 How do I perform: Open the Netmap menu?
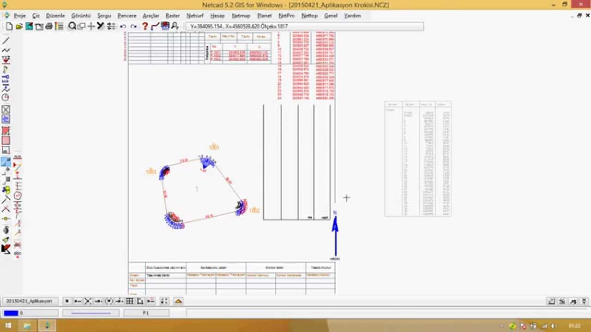click(x=241, y=16)
